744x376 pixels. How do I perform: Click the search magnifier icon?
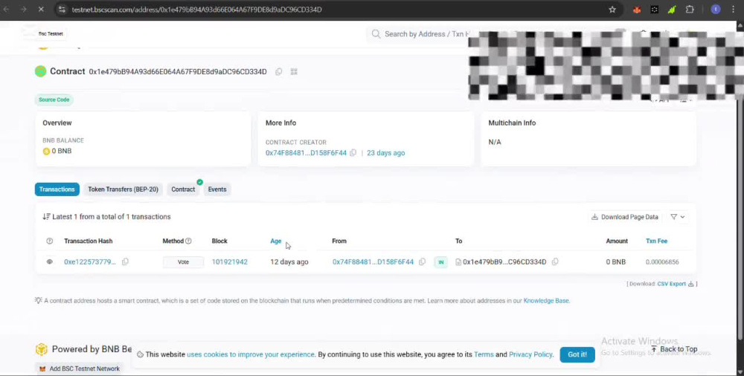(x=376, y=34)
